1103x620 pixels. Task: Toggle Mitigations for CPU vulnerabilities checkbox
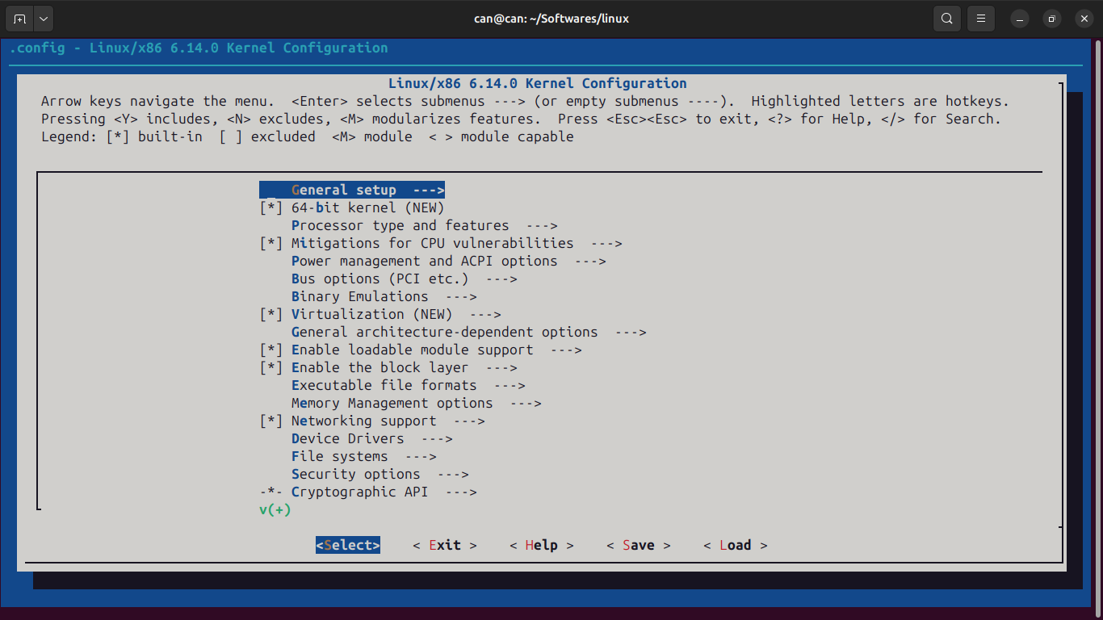[x=271, y=243]
